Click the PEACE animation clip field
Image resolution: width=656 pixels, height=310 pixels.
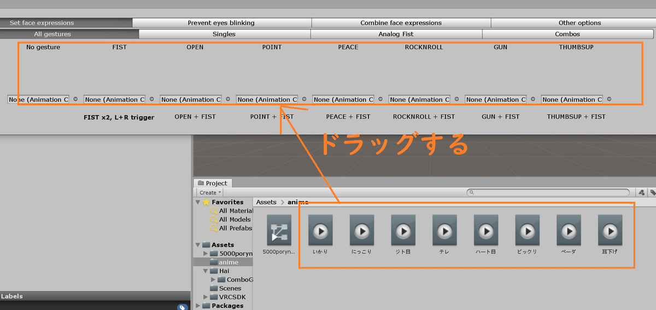click(x=343, y=99)
